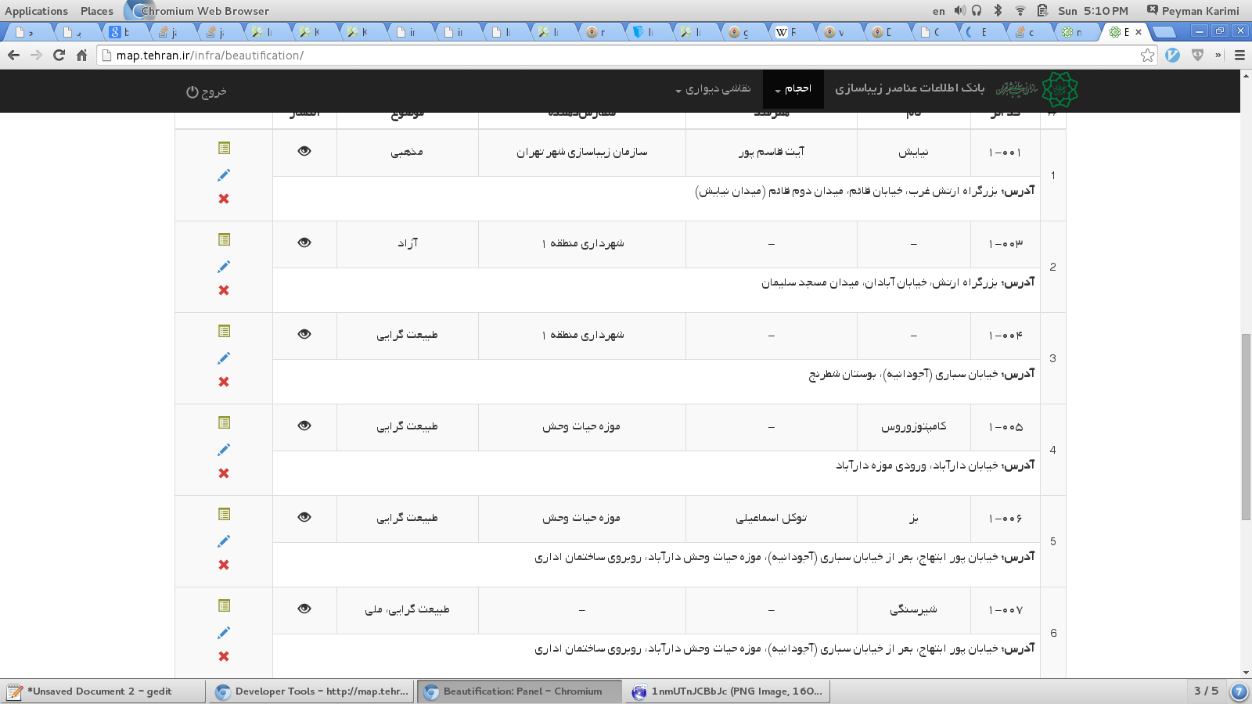Delete row 1-005 with red X
This screenshot has height=704, width=1252.
[x=224, y=473]
